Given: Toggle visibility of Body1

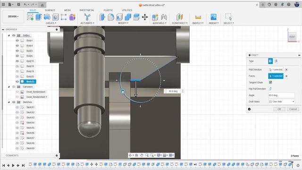Looking at the screenshot, I should coord(17,41).
